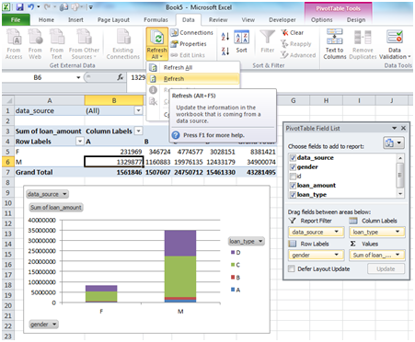415x342 pixels.
Task: Toggle the Filter funnel button
Action: (267, 41)
